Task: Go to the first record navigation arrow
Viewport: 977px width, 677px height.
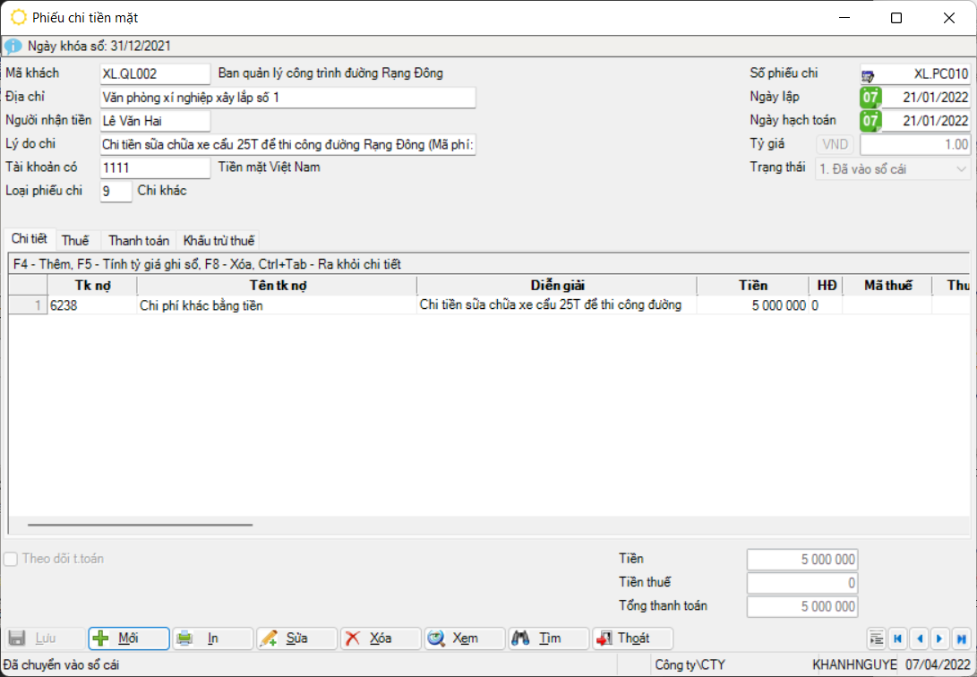Action: coord(897,638)
